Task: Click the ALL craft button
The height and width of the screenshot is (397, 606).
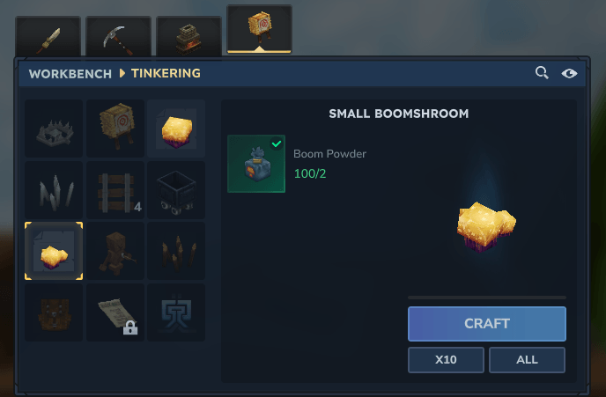Action: pyautogui.click(x=527, y=360)
